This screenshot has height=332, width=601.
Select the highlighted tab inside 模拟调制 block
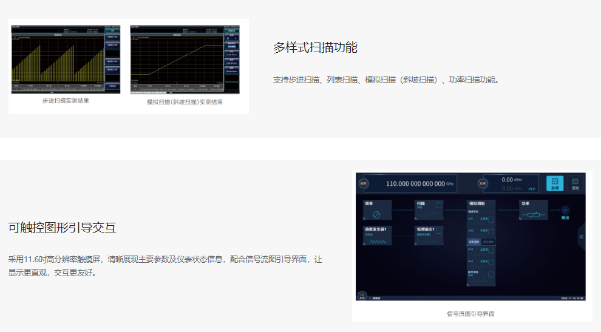[x=474, y=242]
